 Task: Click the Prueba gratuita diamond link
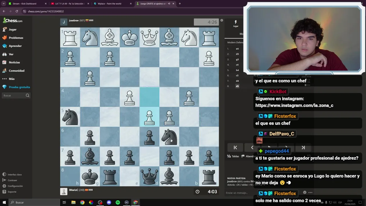point(16,87)
